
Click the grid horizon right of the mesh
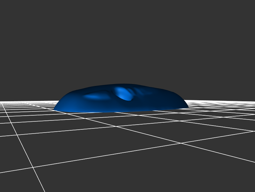(223, 102)
